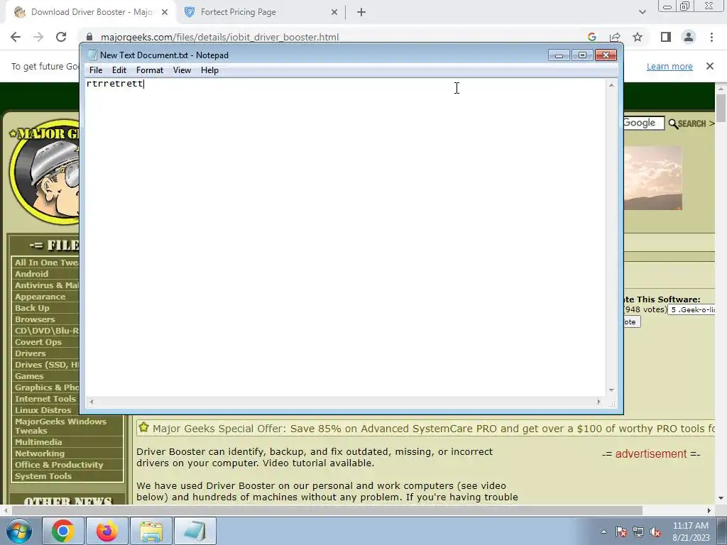Open the taskbar clock and date
The height and width of the screenshot is (545, 727).
pyautogui.click(x=690, y=532)
